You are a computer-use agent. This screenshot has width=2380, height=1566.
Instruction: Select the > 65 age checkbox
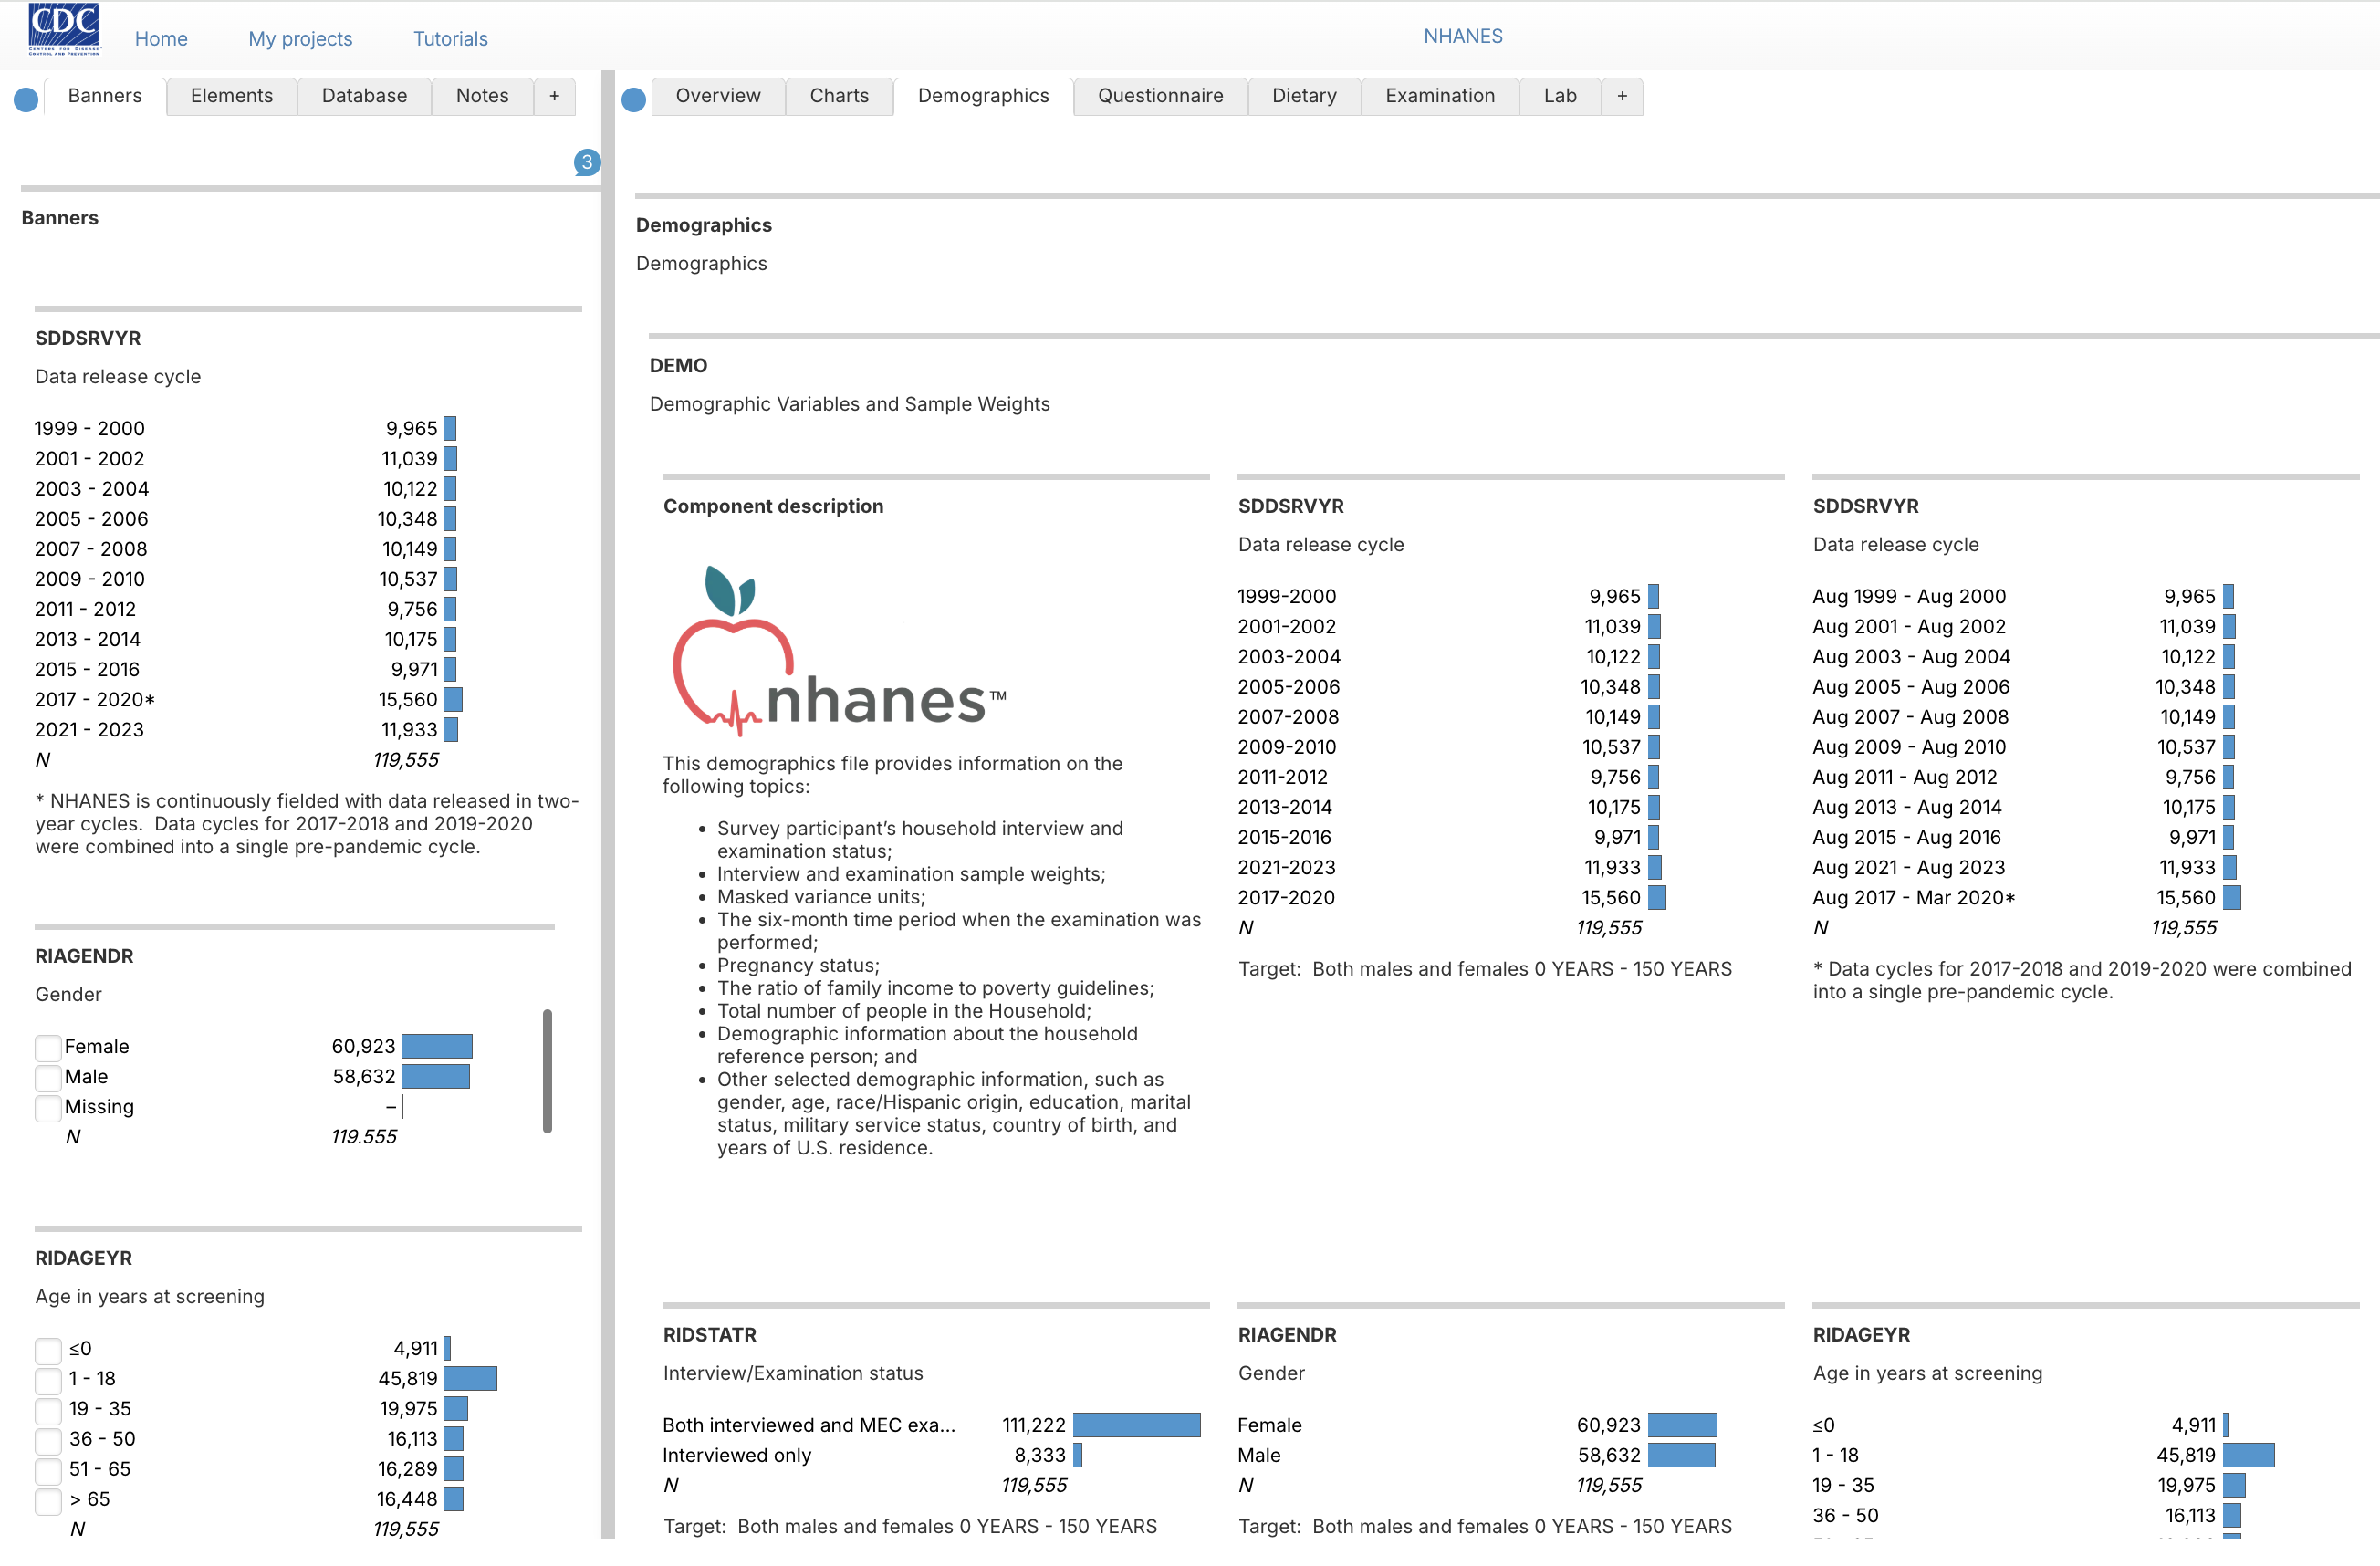pyautogui.click(x=48, y=1500)
